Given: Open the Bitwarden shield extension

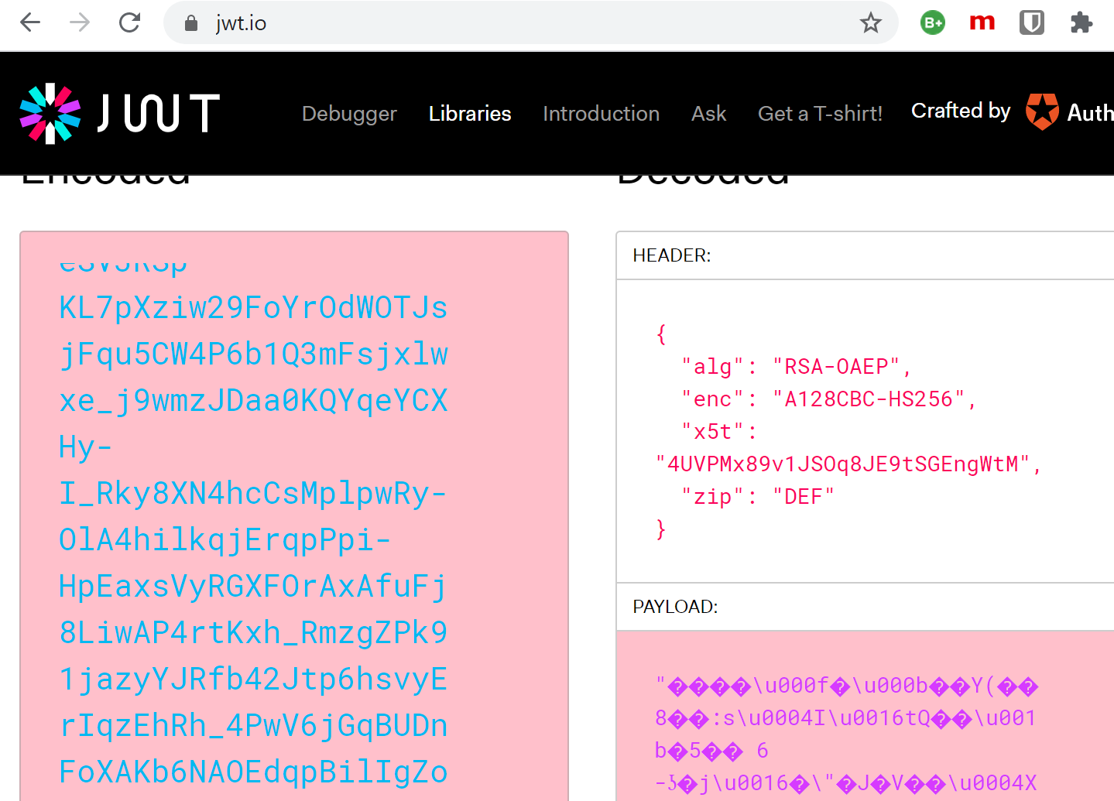Looking at the screenshot, I should point(1031,23).
